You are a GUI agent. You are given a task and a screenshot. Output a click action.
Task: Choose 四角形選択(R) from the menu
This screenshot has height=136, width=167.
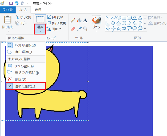click(26, 45)
